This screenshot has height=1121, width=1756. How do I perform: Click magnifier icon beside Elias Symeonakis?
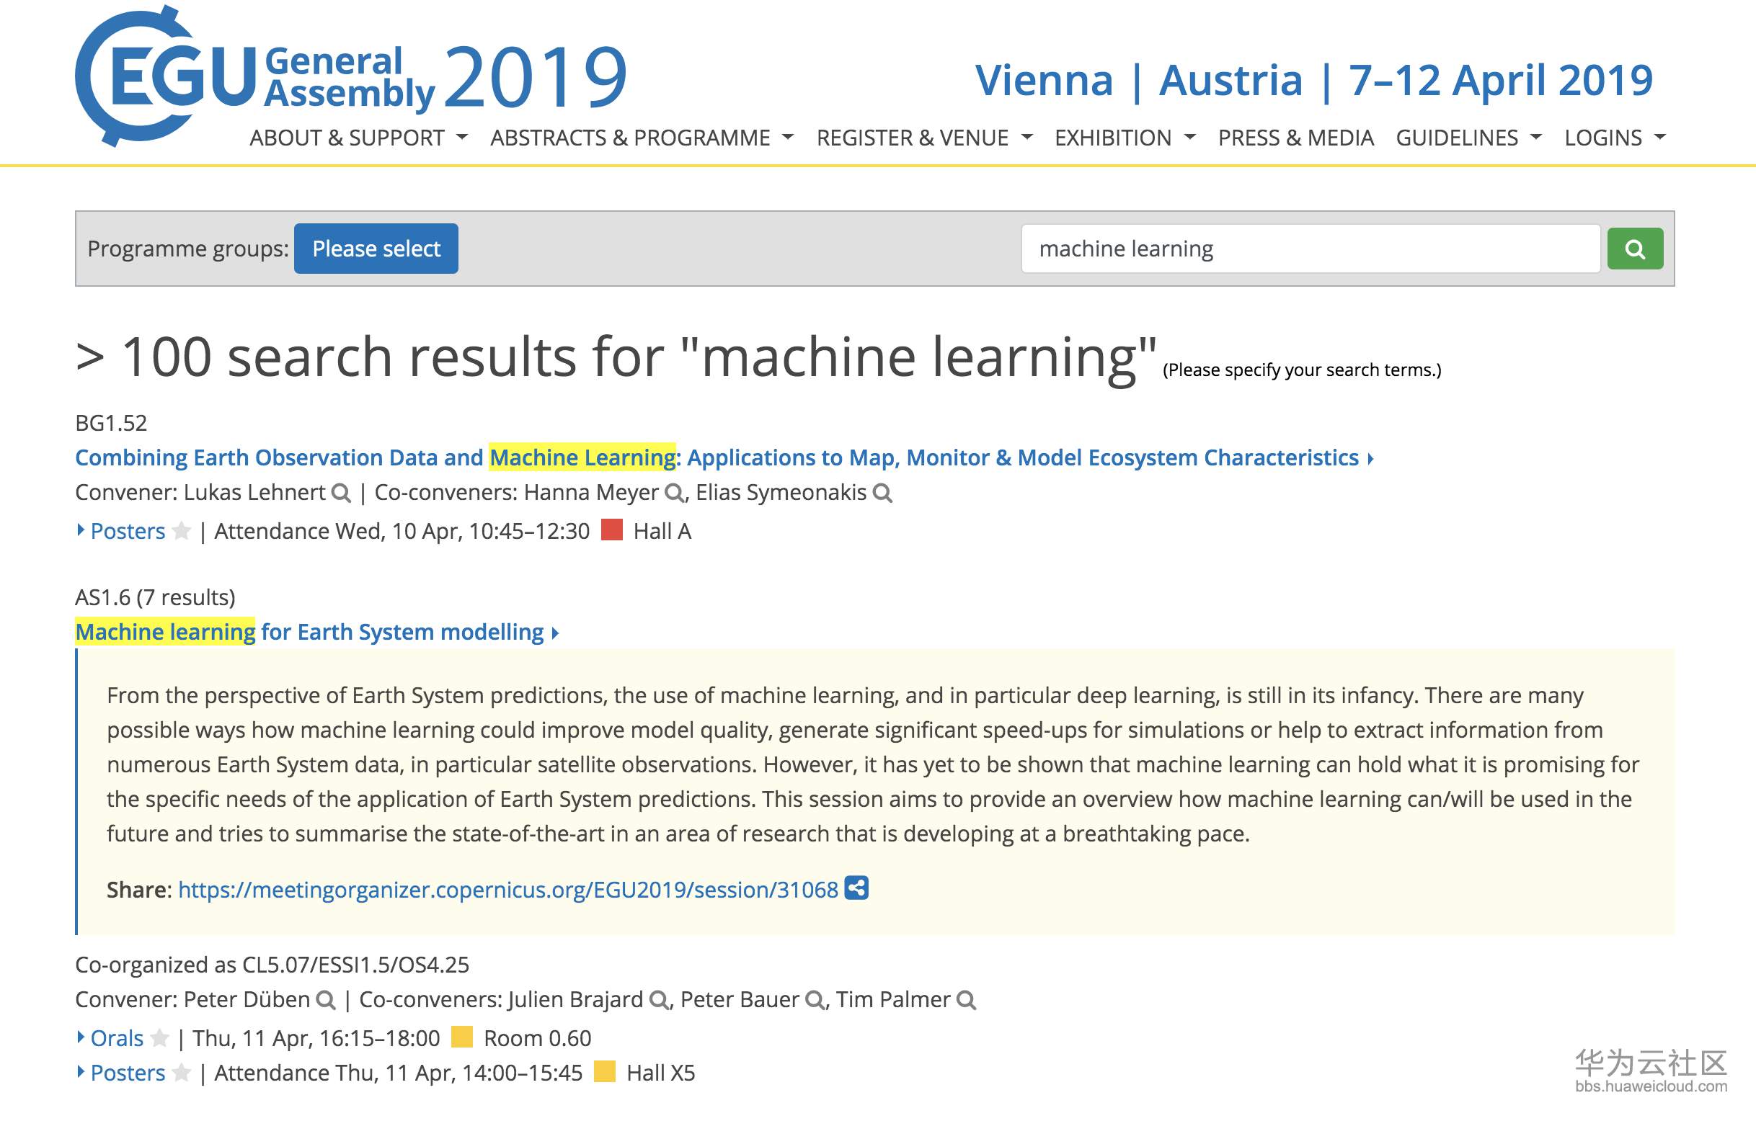[x=882, y=493]
